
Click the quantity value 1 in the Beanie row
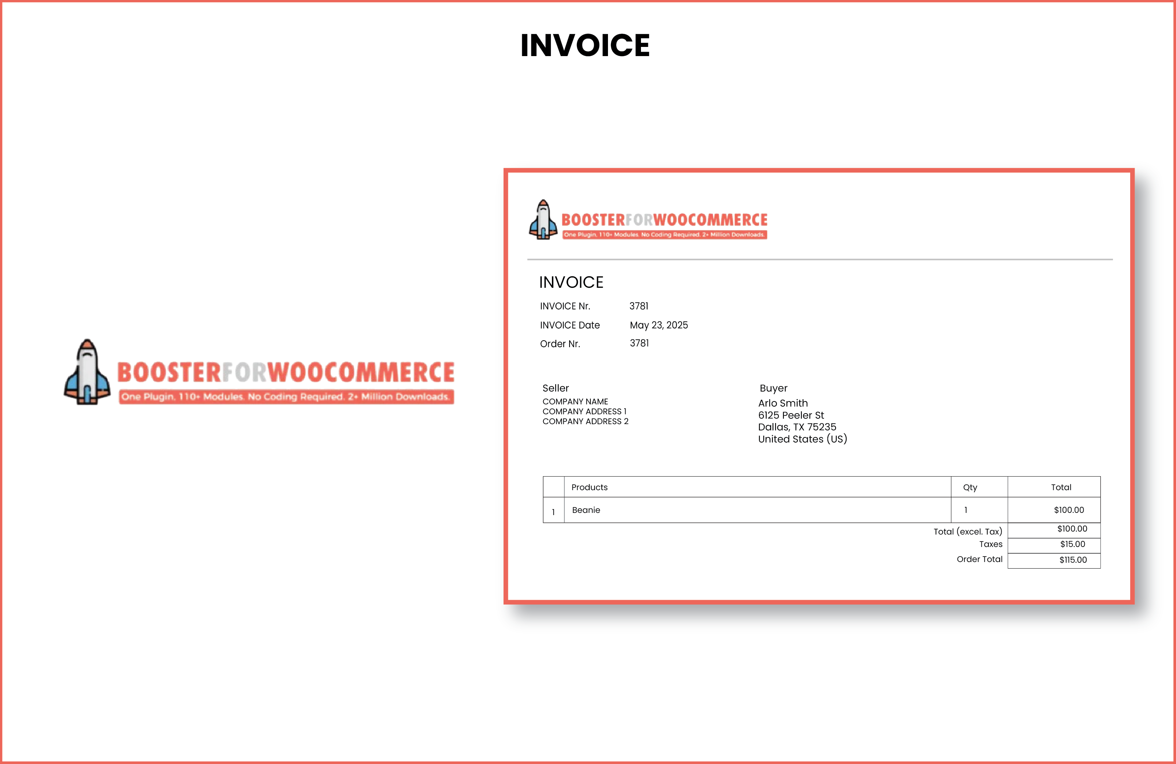click(966, 510)
